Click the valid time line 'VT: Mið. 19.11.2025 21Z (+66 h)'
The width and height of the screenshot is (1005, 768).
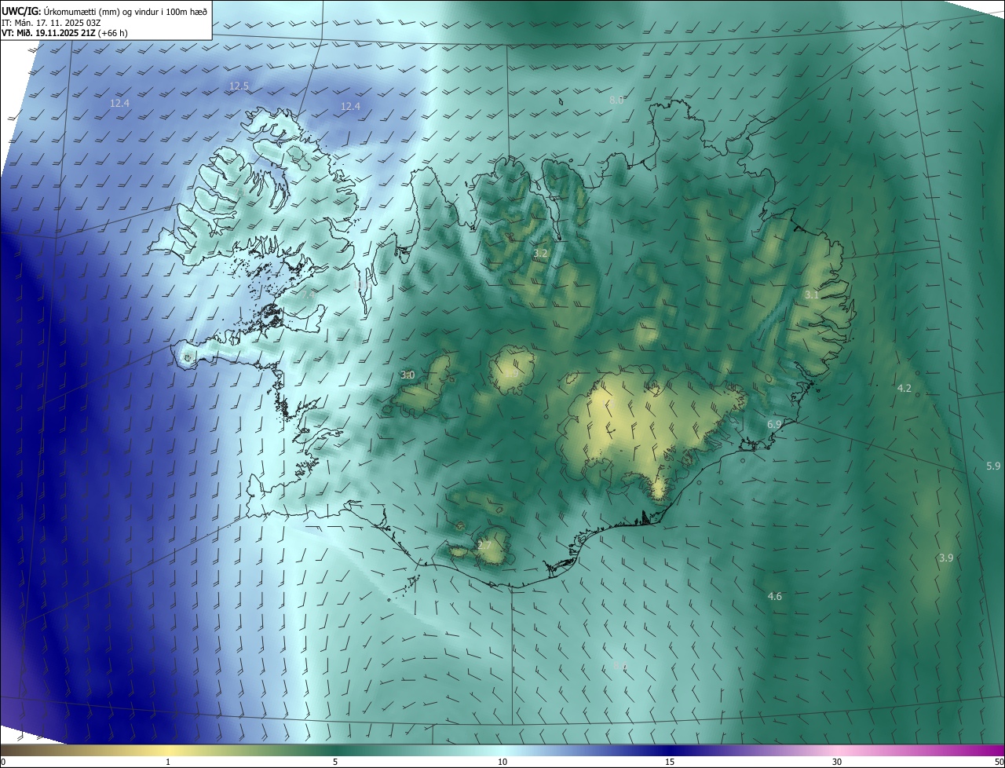point(64,33)
